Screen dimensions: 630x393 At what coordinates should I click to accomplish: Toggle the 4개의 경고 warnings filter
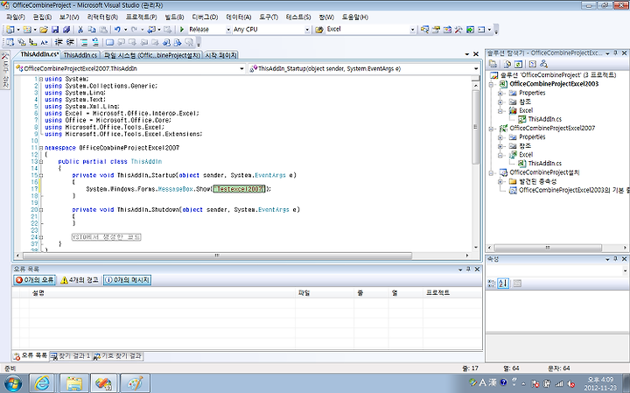coord(79,280)
